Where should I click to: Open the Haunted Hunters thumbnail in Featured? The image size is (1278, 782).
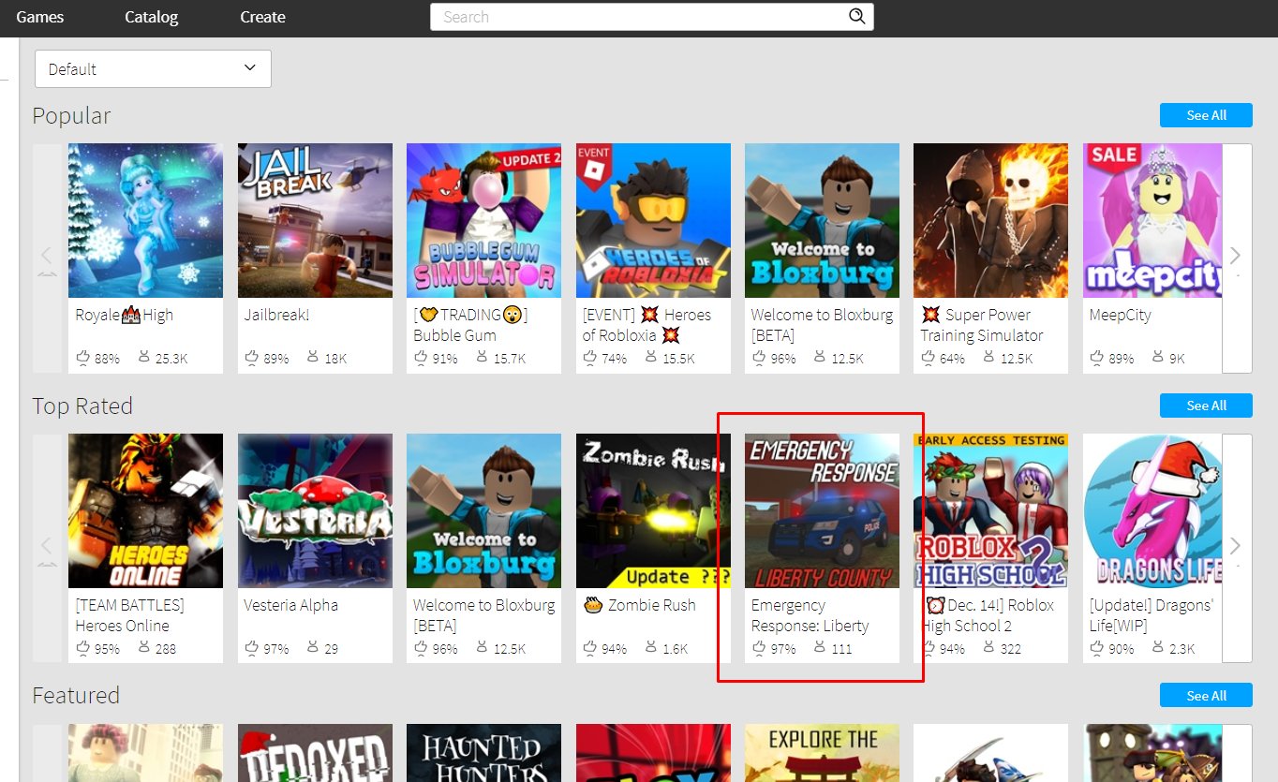coord(484,753)
